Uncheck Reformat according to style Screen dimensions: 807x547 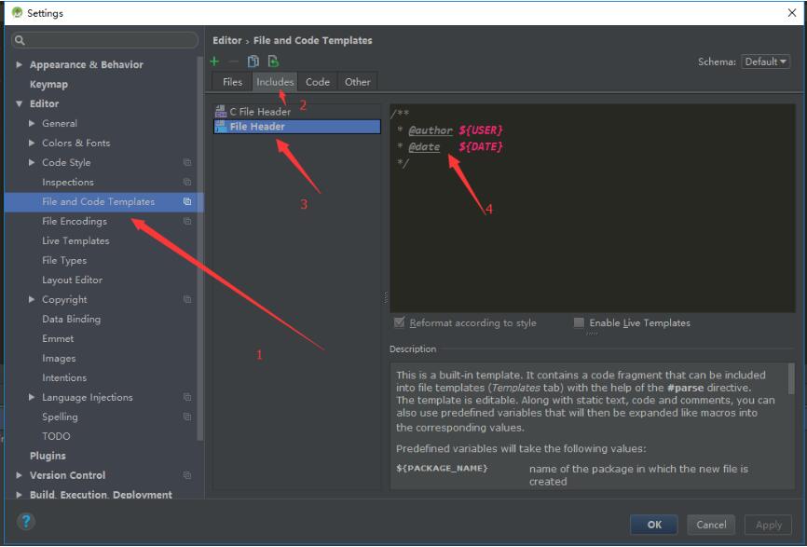coord(402,322)
